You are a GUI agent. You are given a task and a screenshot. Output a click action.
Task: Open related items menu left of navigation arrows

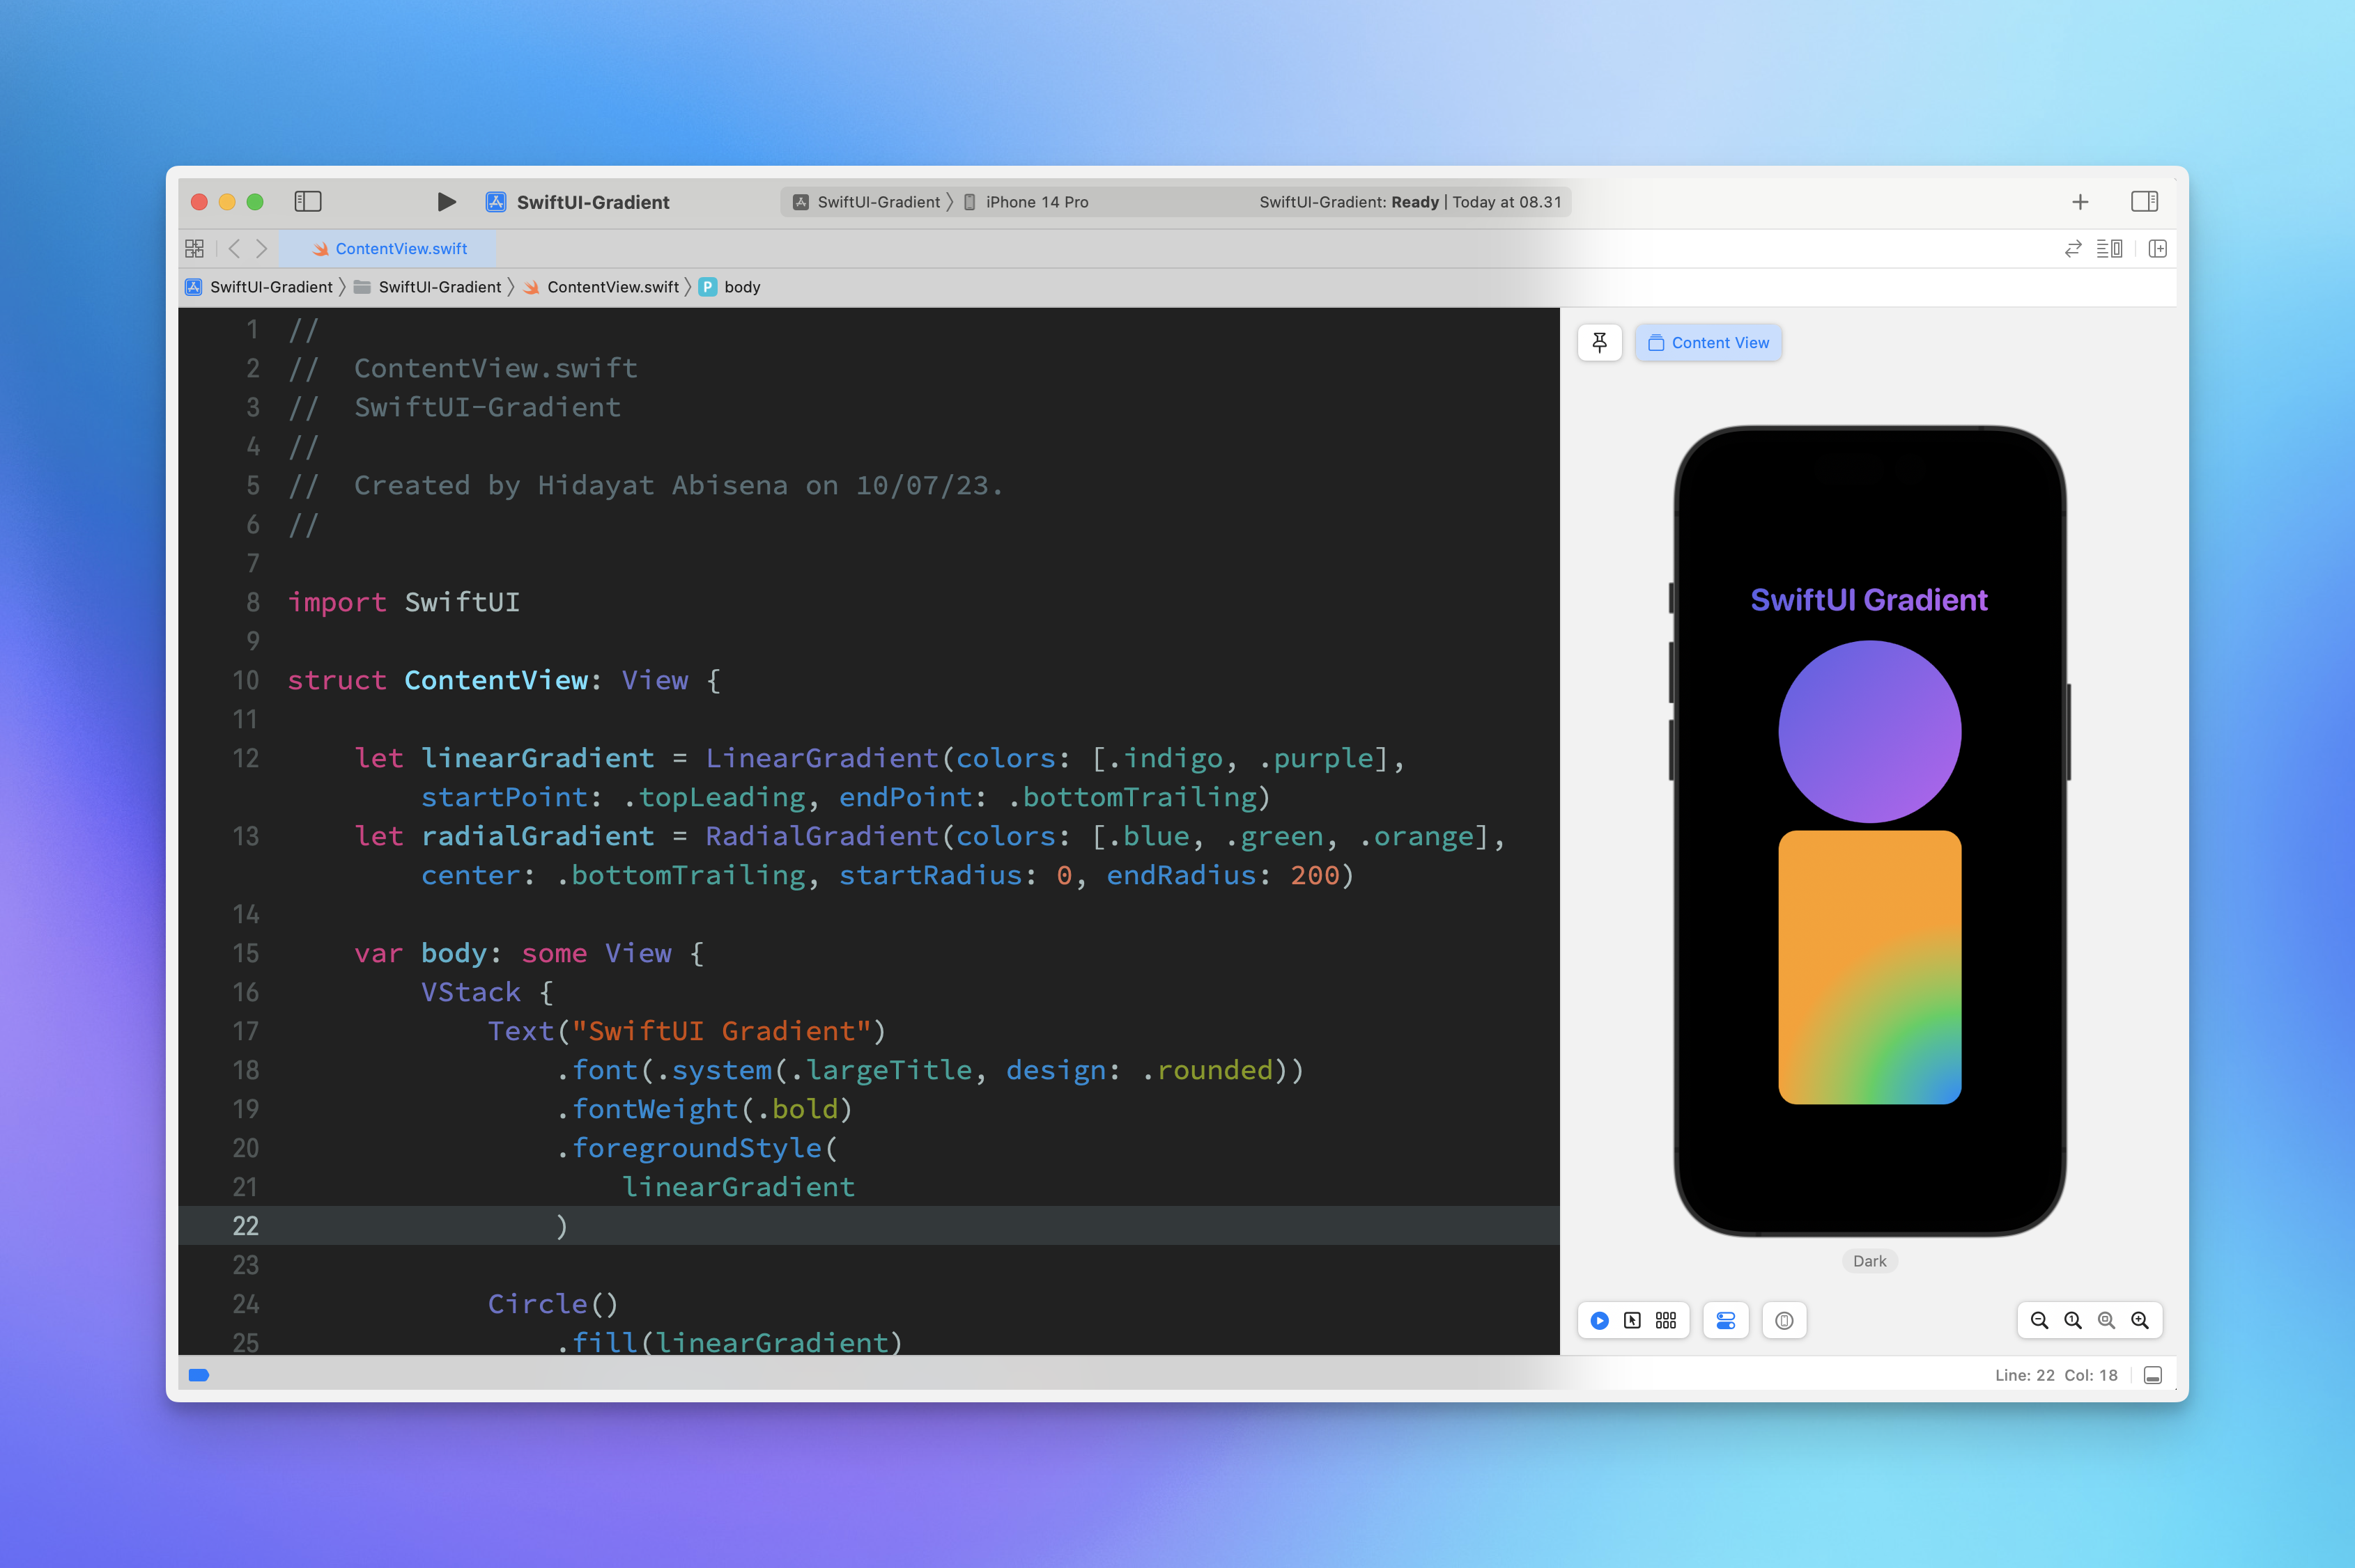pos(195,248)
